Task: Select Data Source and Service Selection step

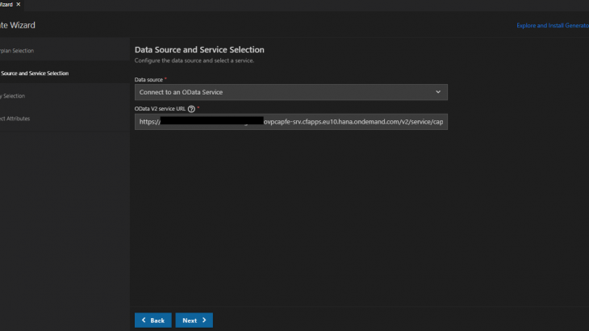Action: pos(35,73)
